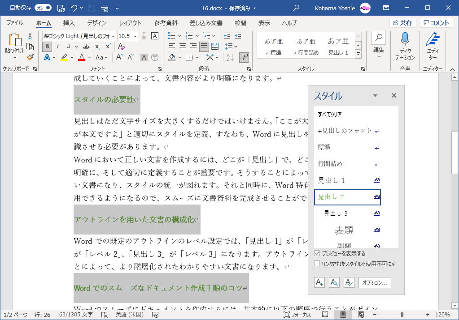The height and width of the screenshot is (320, 459).
Task: Center align text
Action: [183, 47]
